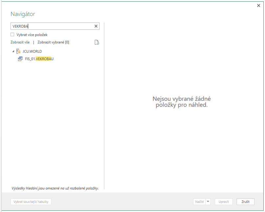Collapse the JCU.WORLD tree node
This screenshot has width=265, height=212.
click(x=13, y=51)
